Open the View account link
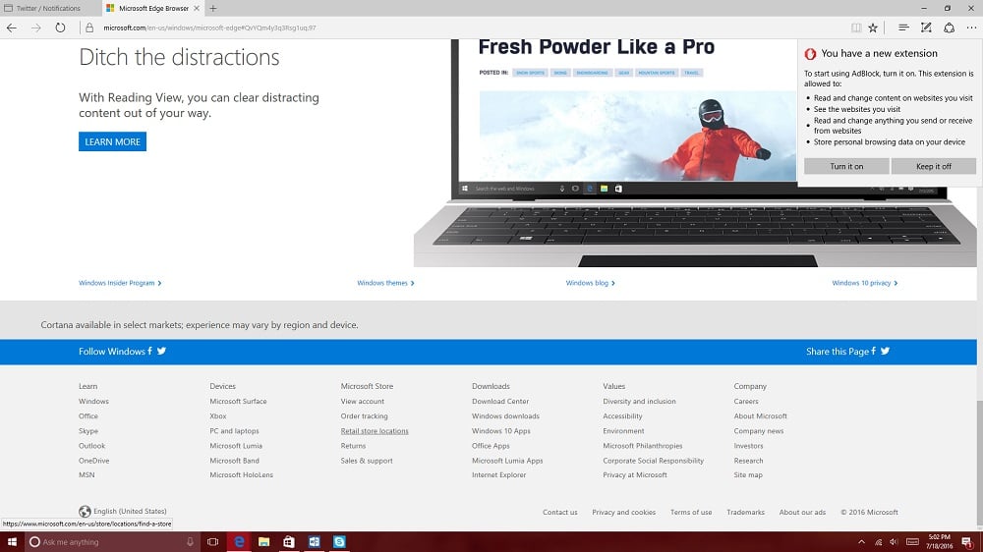The width and height of the screenshot is (983, 552). (x=363, y=401)
